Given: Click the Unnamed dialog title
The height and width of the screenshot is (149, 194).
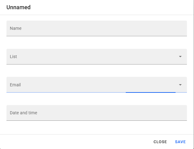Looking at the screenshot, I should (18, 7).
